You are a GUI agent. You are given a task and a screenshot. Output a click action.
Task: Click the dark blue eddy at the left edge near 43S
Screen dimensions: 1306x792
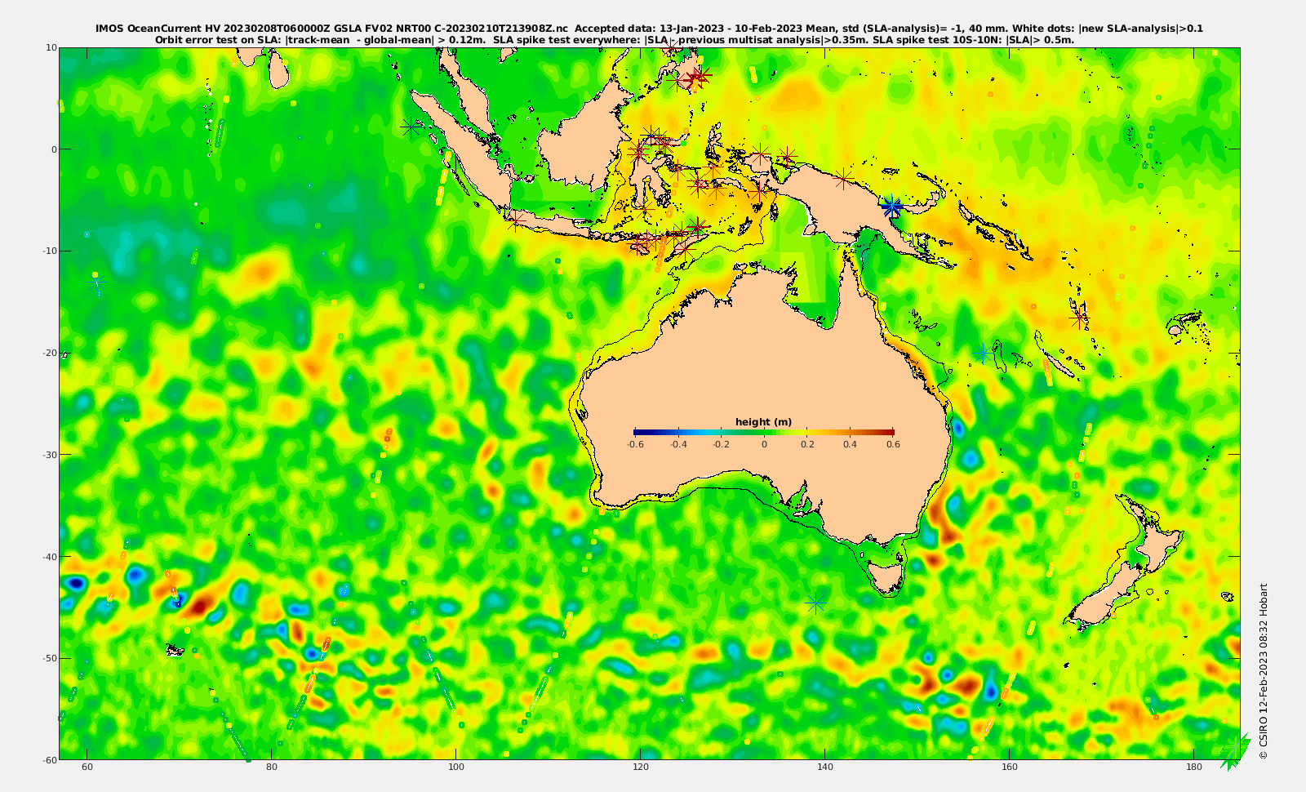tap(76, 583)
